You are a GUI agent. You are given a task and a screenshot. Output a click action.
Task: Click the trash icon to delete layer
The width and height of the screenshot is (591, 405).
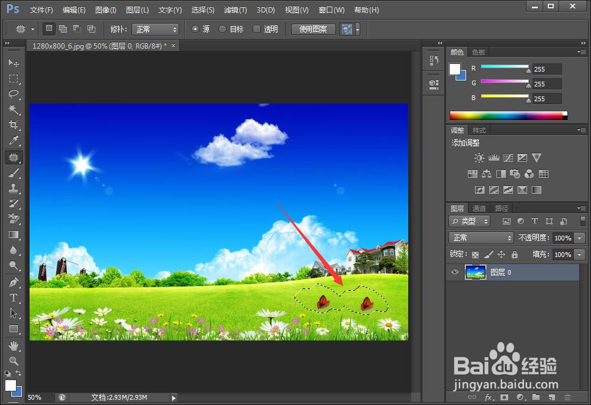(x=567, y=397)
